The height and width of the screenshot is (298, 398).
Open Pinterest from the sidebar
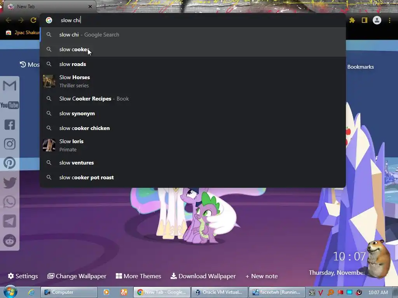pos(10,163)
